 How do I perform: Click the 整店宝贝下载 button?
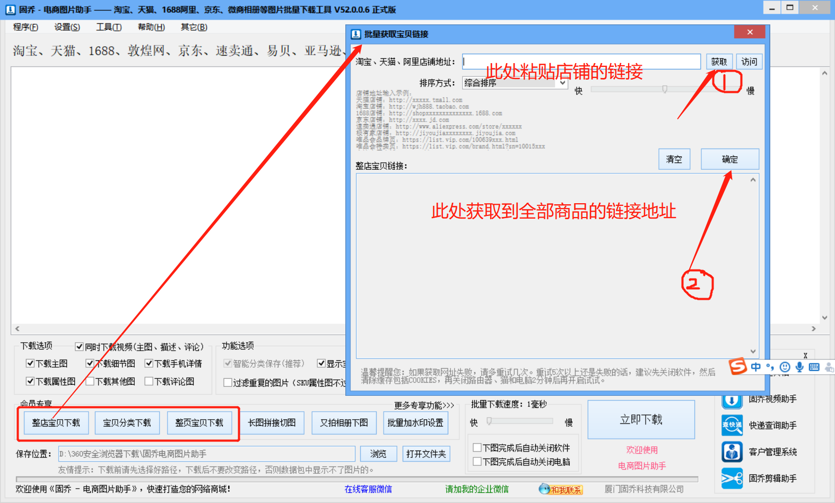click(56, 423)
